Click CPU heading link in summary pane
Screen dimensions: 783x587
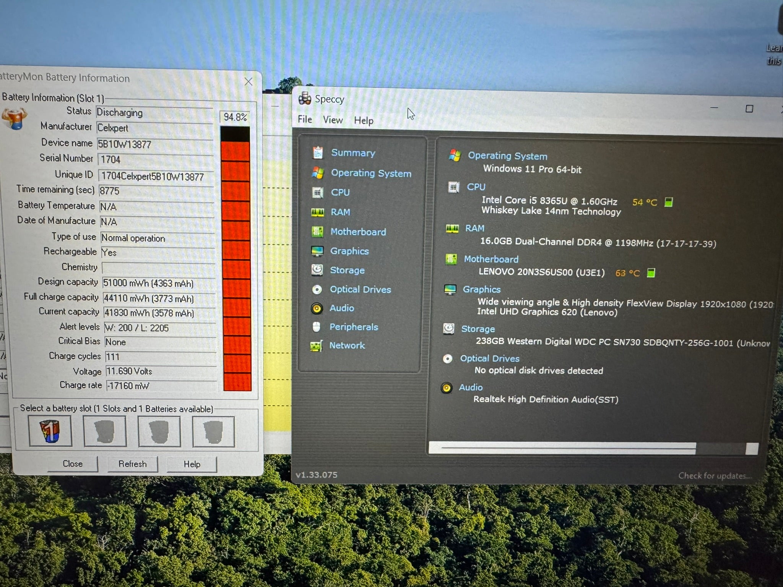coord(476,187)
